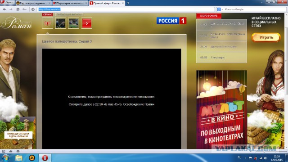
Task: Click the 'Приведи Степана в дом Любаши' label
Action: 18,135
